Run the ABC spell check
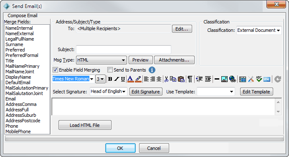 (259, 79)
